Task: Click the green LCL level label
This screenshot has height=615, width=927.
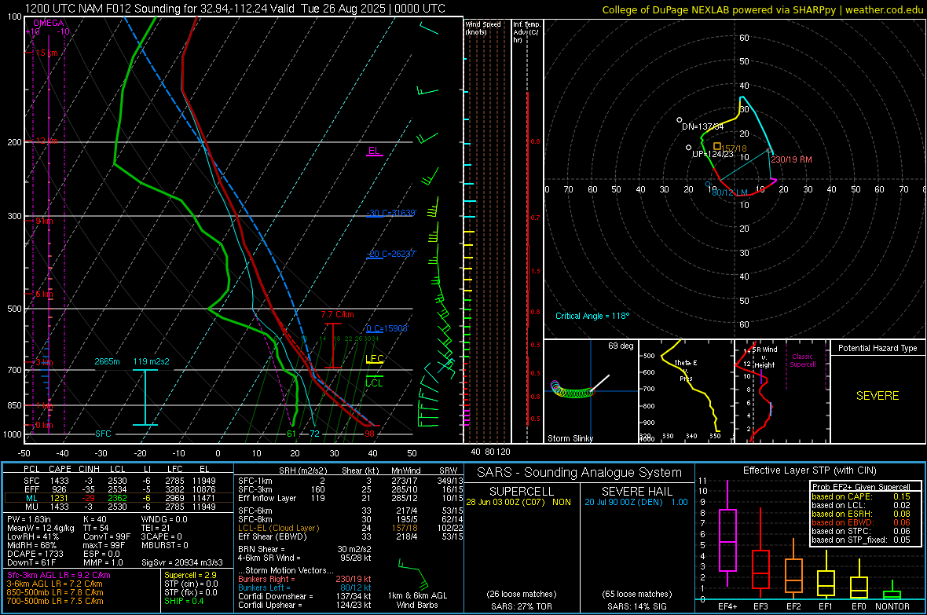Action: coord(374,383)
